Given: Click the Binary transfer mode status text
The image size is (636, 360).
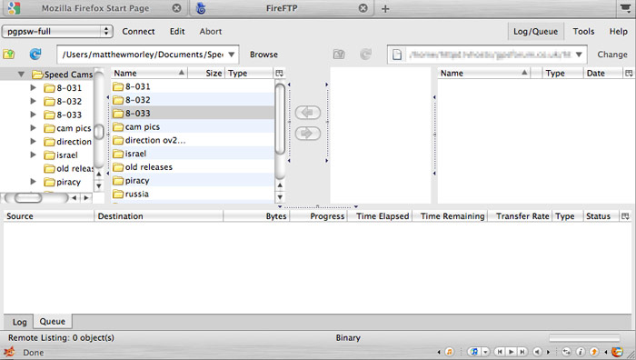Looking at the screenshot, I should 348,337.
